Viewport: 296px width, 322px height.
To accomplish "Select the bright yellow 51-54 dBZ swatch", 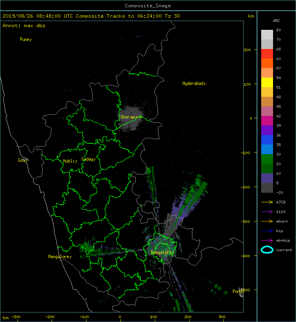I will (x=267, y=82).
